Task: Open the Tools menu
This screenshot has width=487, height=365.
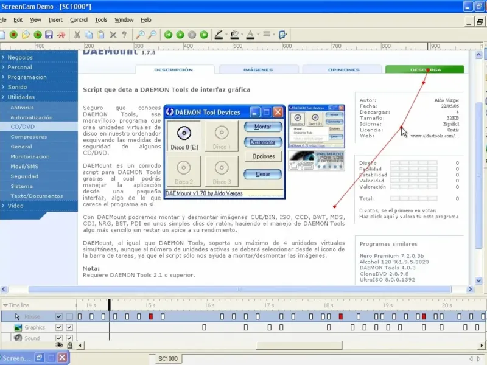Action: tap(101, 20)
